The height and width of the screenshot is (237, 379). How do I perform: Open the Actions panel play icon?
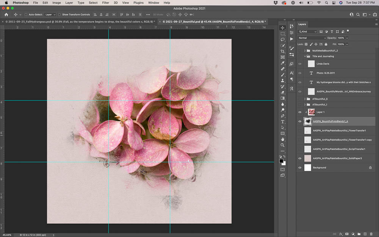pos(291,39)
